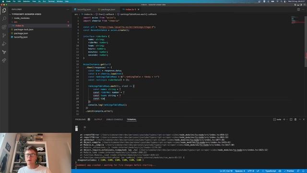The height and width of the screenshot is (173, 307).
Task: Maximize the panel with the up chevron
Action: [300, 120]
